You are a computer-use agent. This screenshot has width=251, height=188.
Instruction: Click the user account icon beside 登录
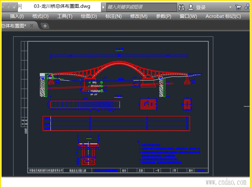tap(191, 7)
